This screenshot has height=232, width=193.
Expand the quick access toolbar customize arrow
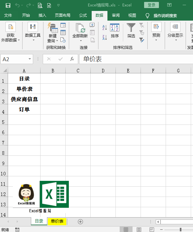pyautogui.click(x=59, y=5)
